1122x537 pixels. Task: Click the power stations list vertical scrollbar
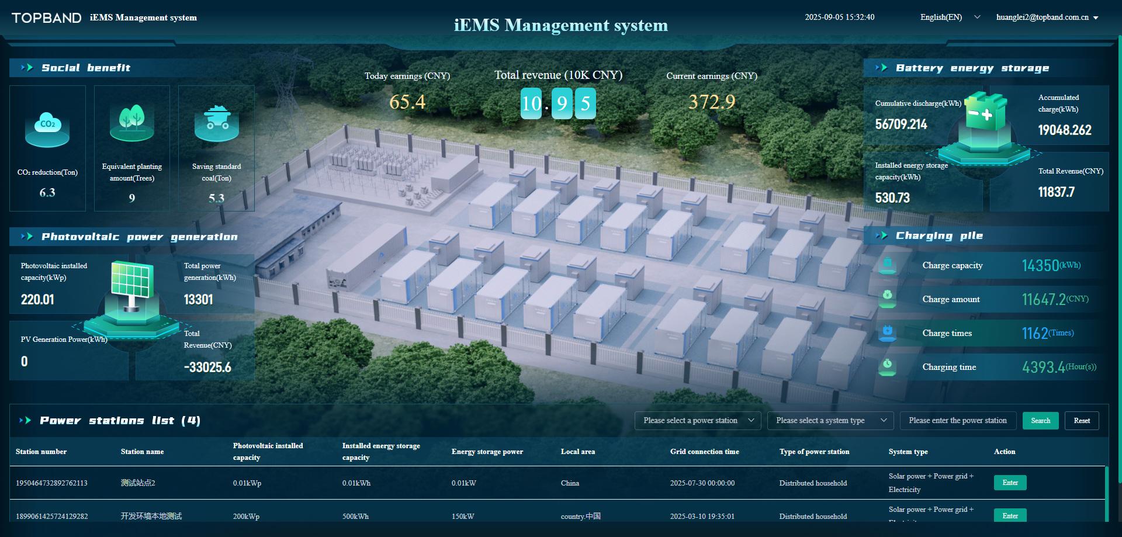pos(1106,494)
